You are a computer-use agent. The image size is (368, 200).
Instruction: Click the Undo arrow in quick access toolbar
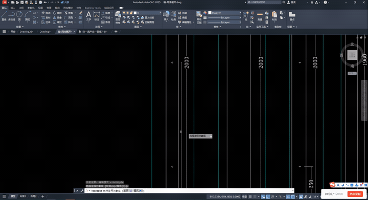tap(45, 3)
